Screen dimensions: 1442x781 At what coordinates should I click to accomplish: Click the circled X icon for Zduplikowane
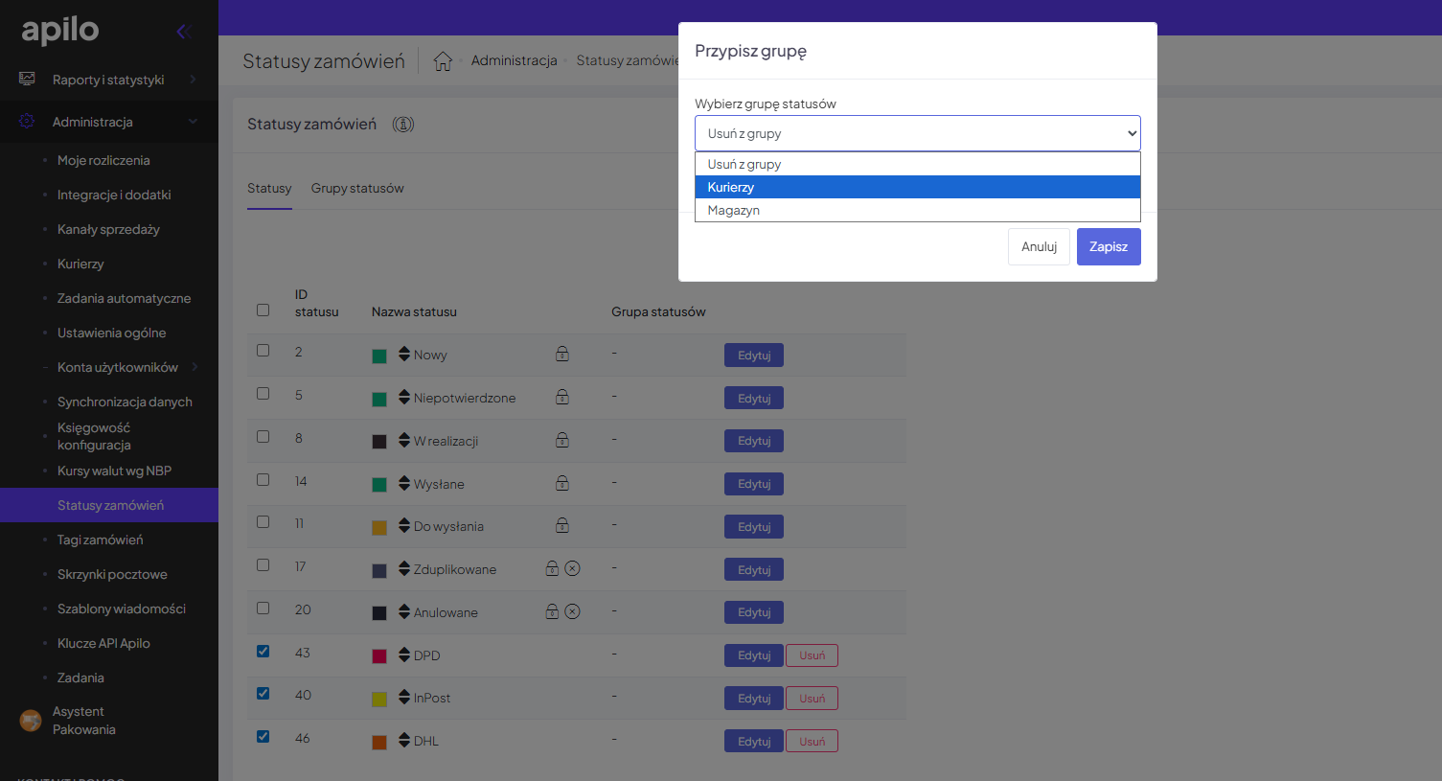[x=573, y=568]
